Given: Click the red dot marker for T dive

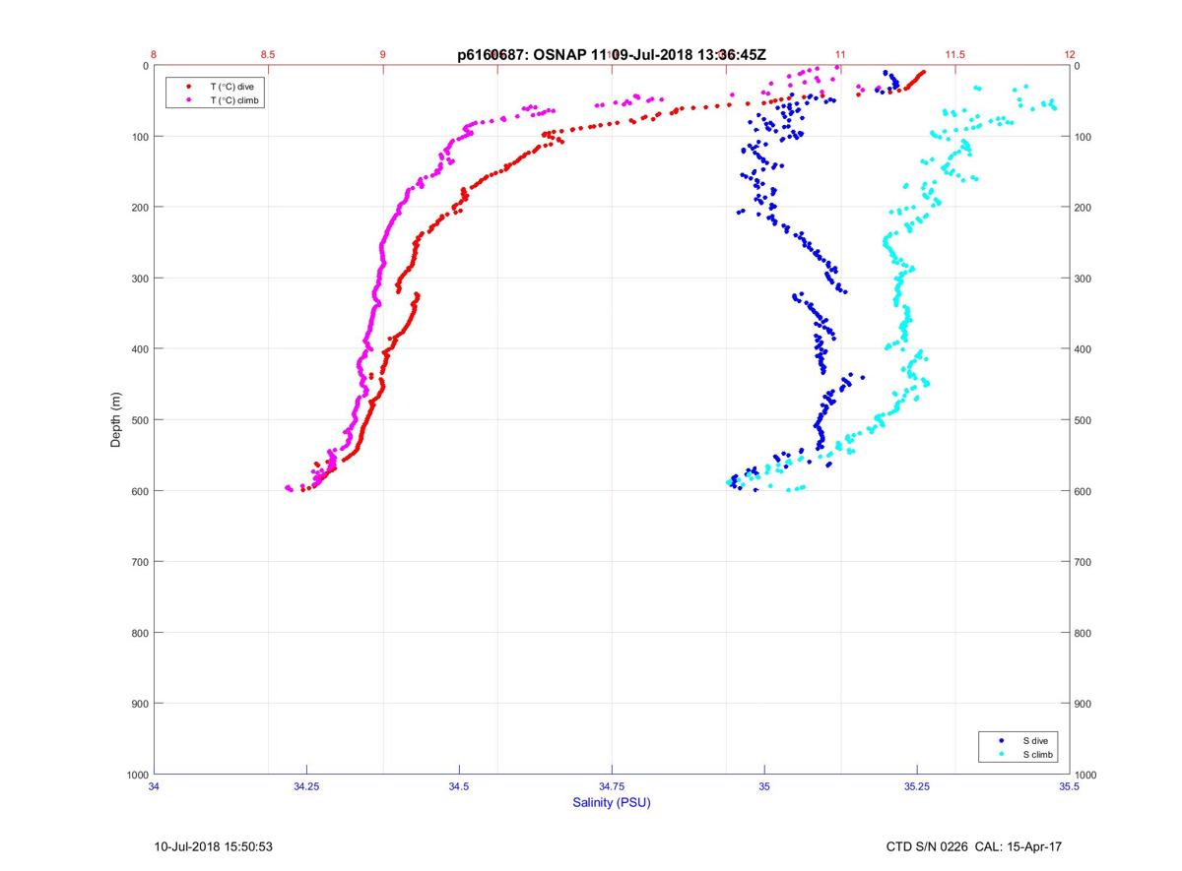Looking at the screenshot, I should pos(188,87).
